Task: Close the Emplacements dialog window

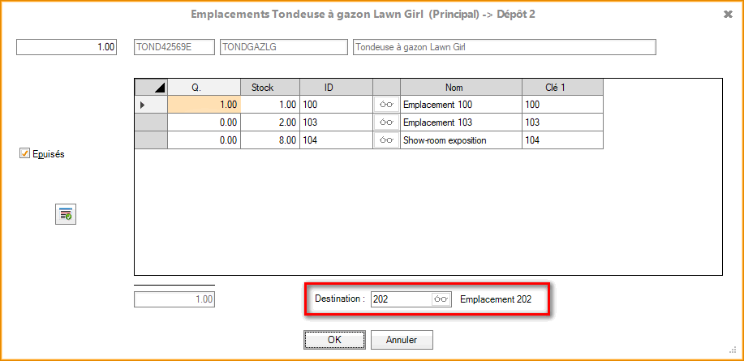Action: [727, 14]
